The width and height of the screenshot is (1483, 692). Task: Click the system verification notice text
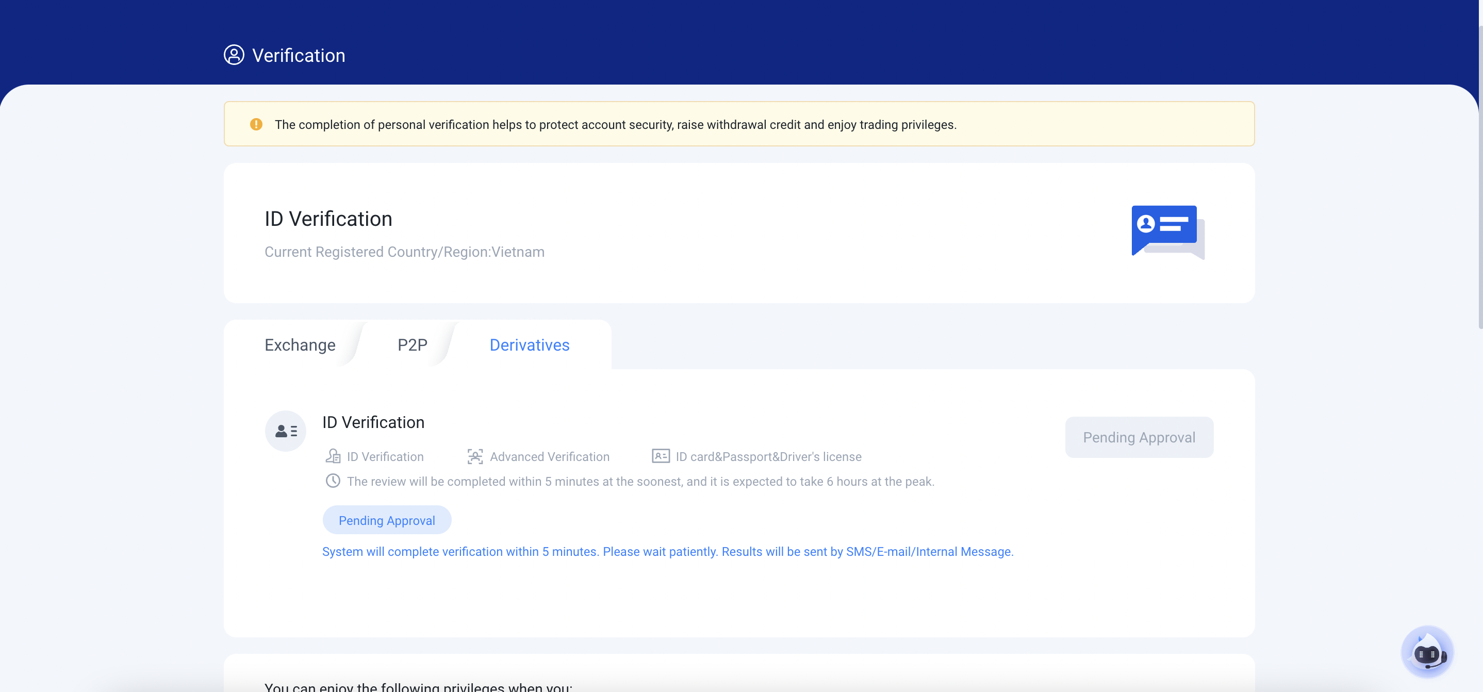pyautogui.click(x=667, y=552)
